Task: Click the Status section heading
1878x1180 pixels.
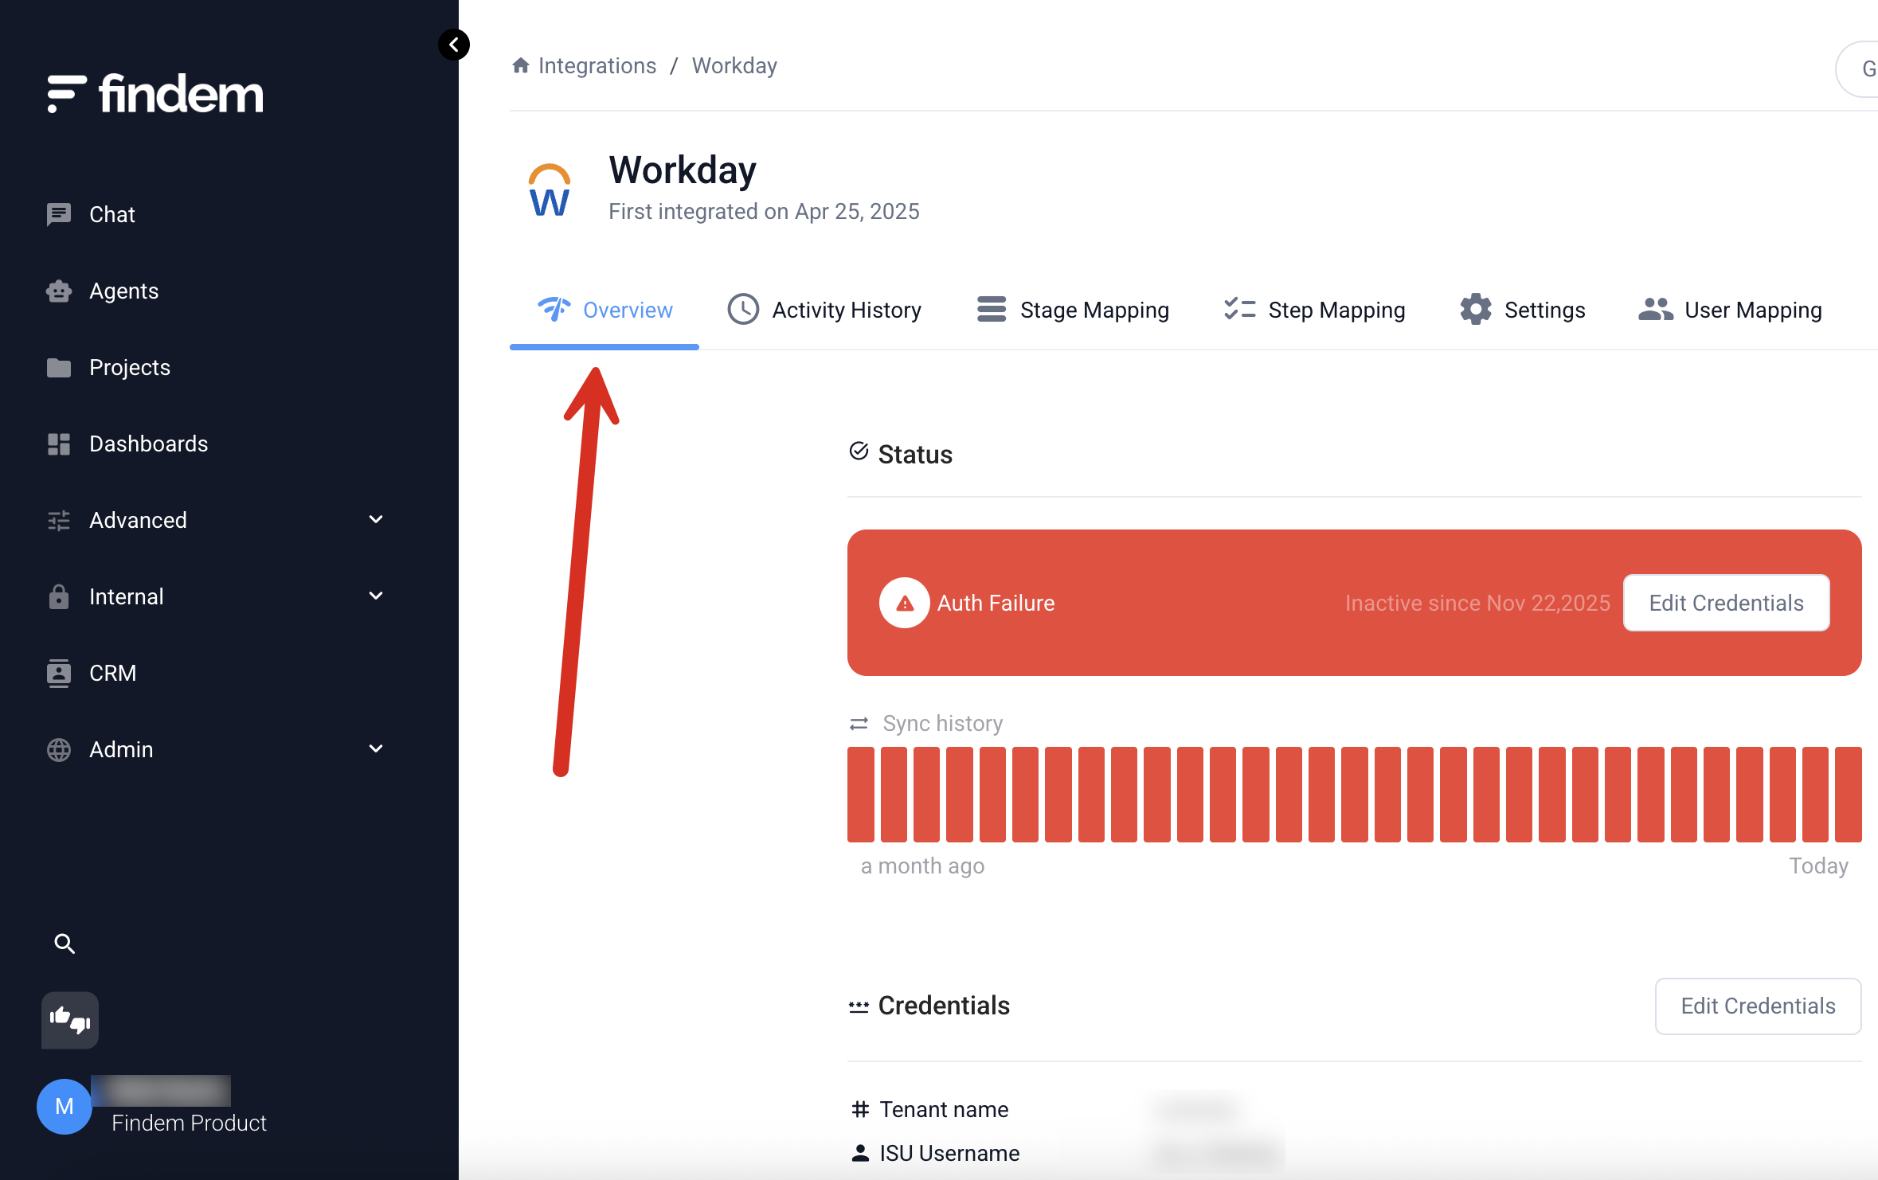Action: point(915,454)
